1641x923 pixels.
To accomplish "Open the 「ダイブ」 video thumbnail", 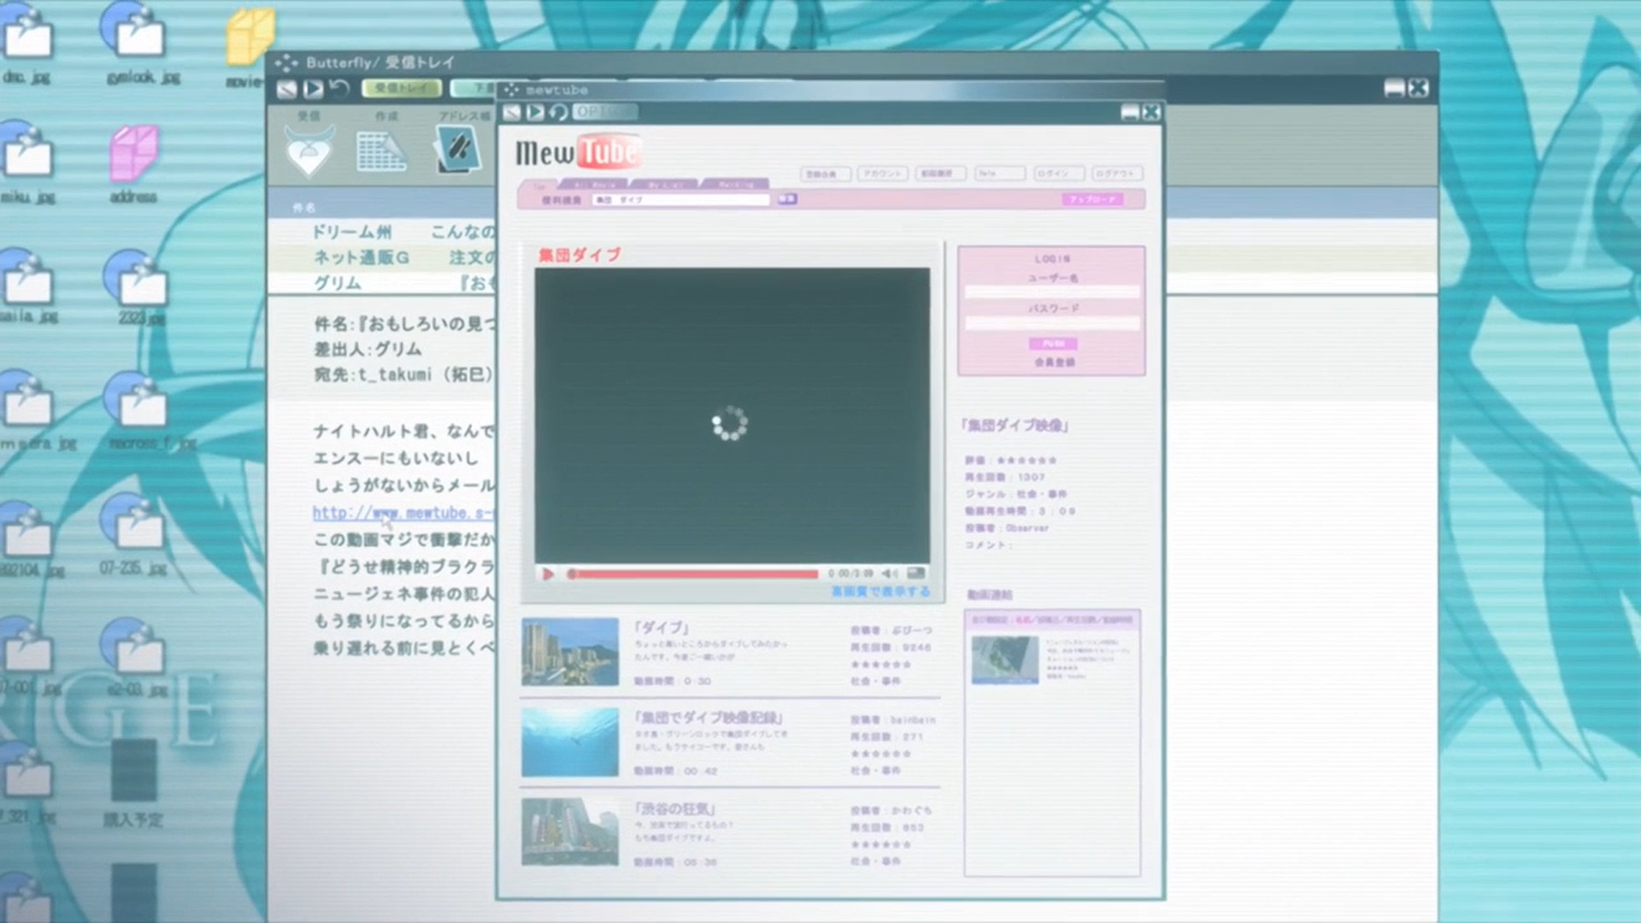I will click(x=570, y=651).
